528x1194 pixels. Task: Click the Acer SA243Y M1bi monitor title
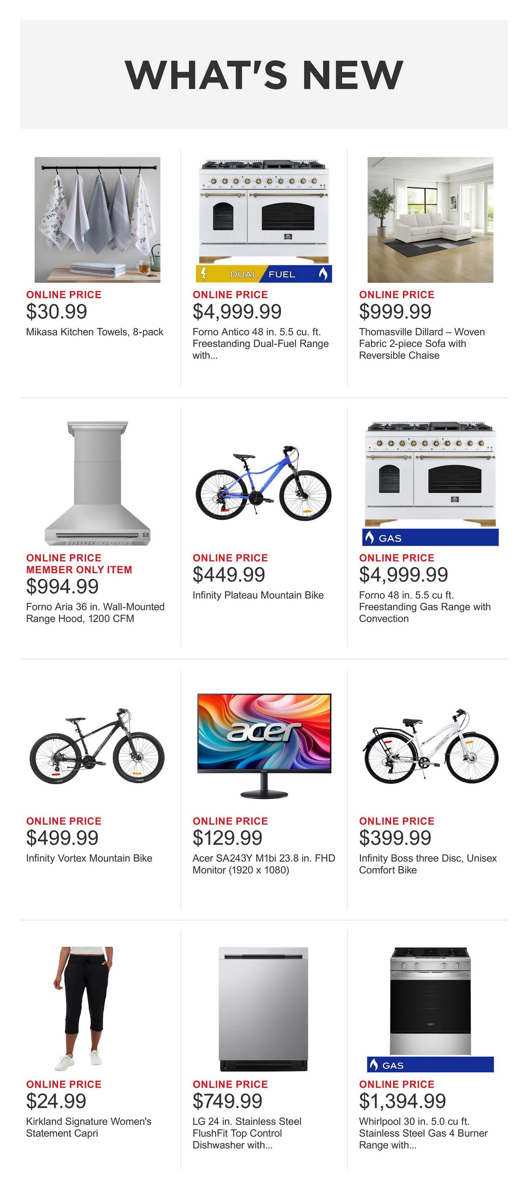(263, 864)
